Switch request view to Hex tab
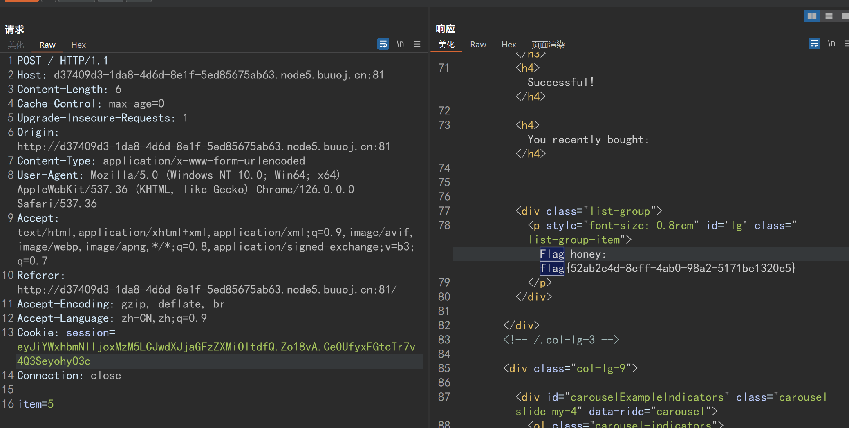Viewport: 849px width, 428px height. point(78,45)
